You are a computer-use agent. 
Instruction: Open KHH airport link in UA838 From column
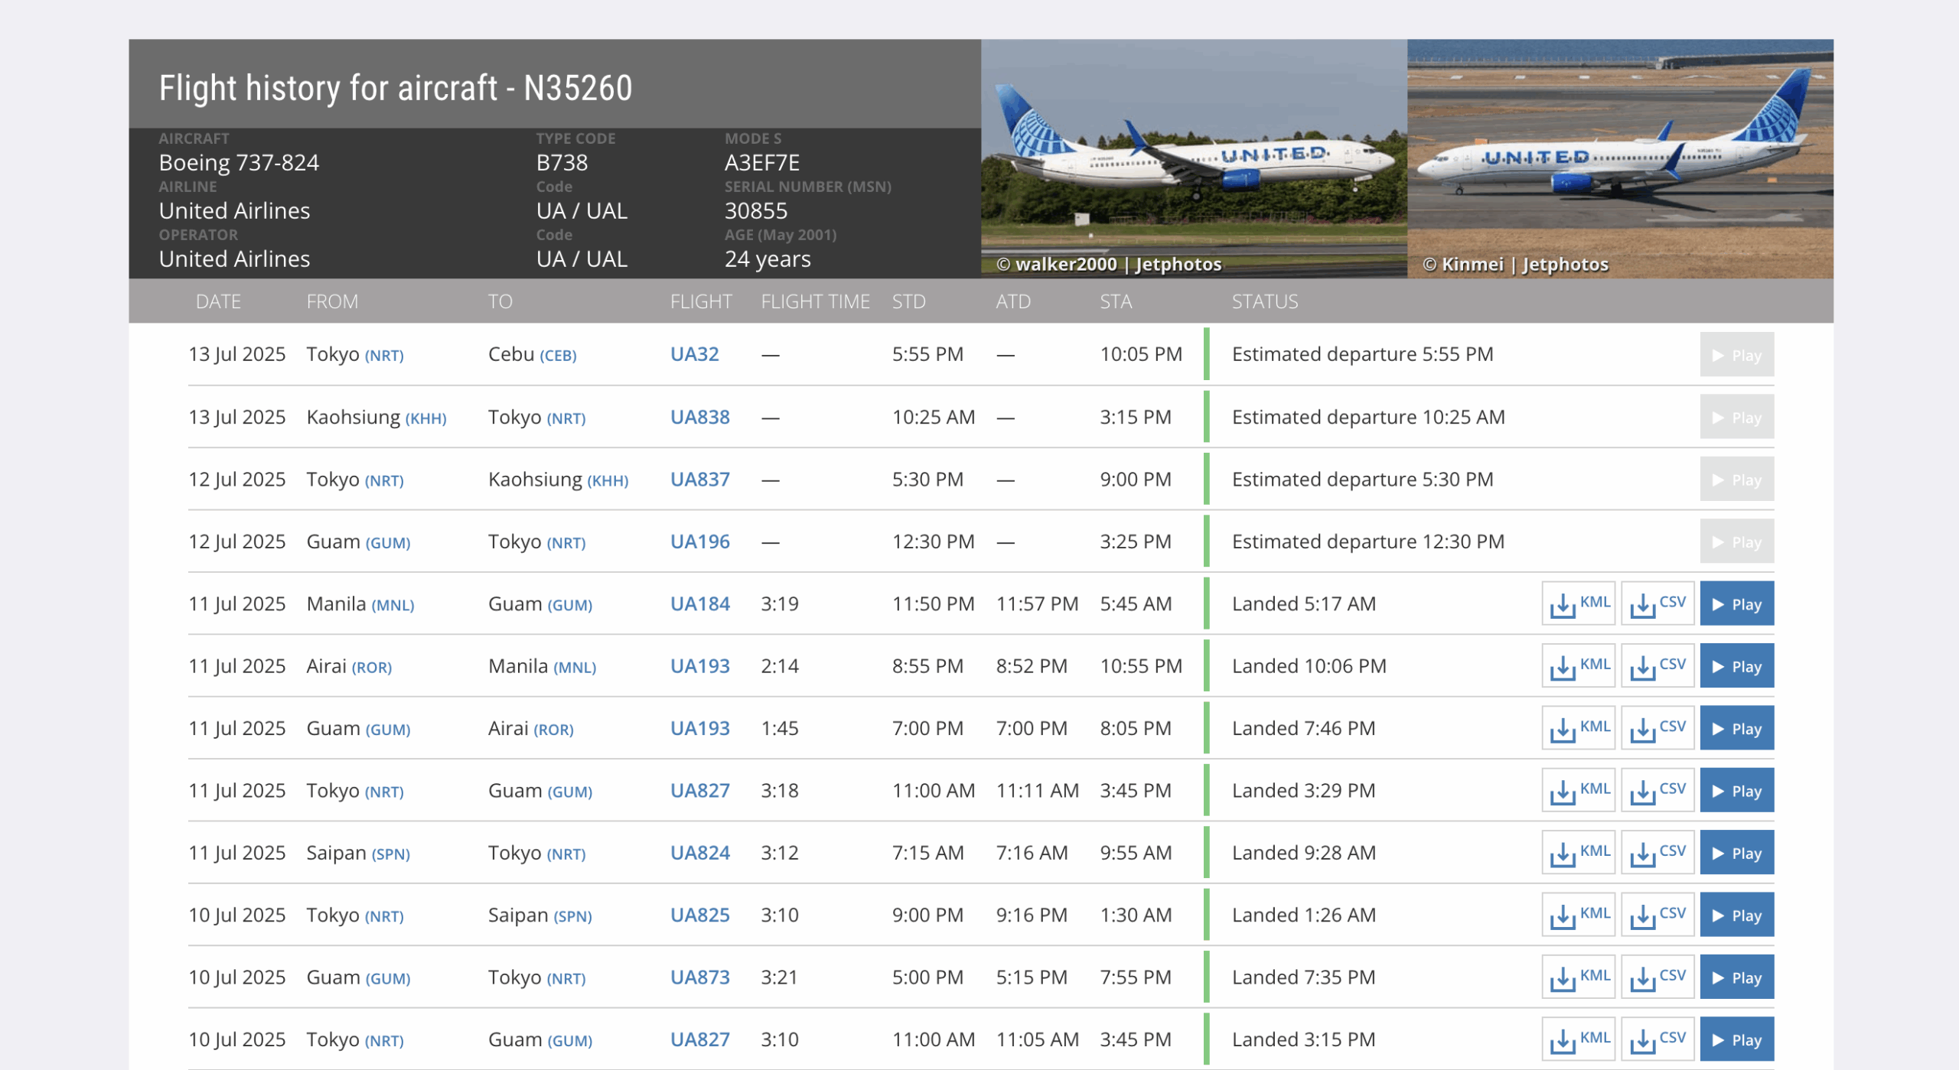point(425,418)
